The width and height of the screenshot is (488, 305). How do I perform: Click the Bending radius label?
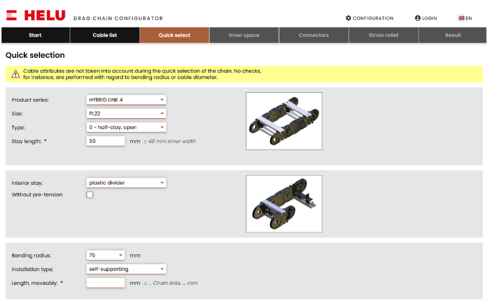click(32, 256)
